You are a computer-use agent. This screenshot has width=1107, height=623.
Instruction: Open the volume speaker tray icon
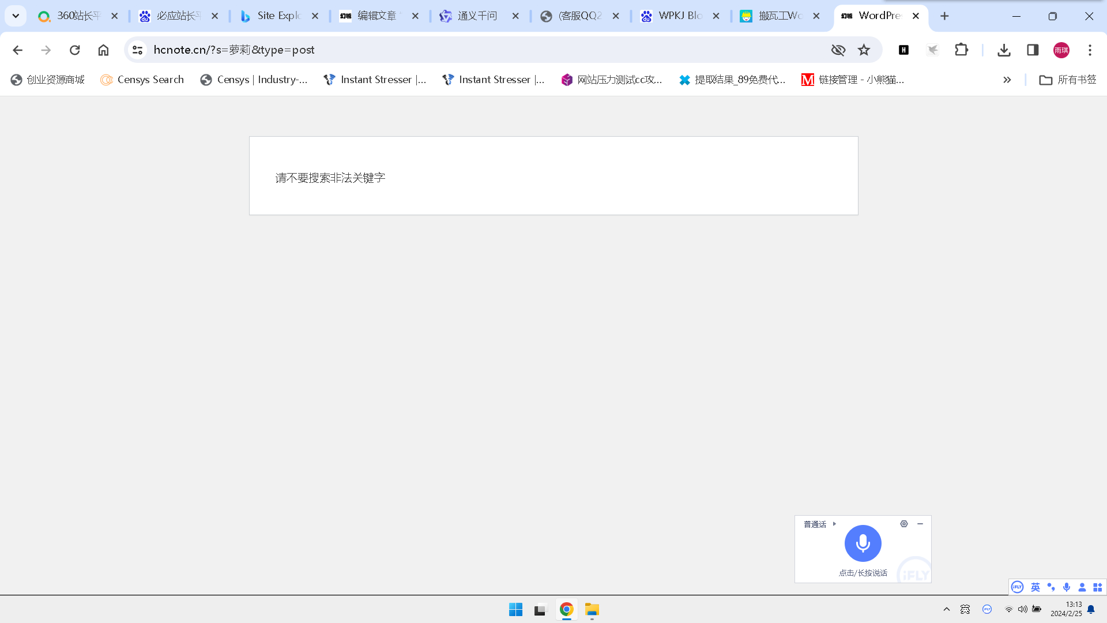click(x=1022, y=609)
